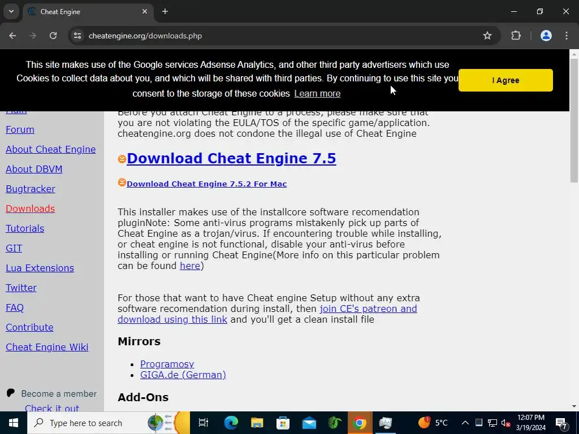Viewport: 579px width, 434px height.
Task: Open the 5°C weather widget
Action: pyautogui.click(x=433, y=423)
